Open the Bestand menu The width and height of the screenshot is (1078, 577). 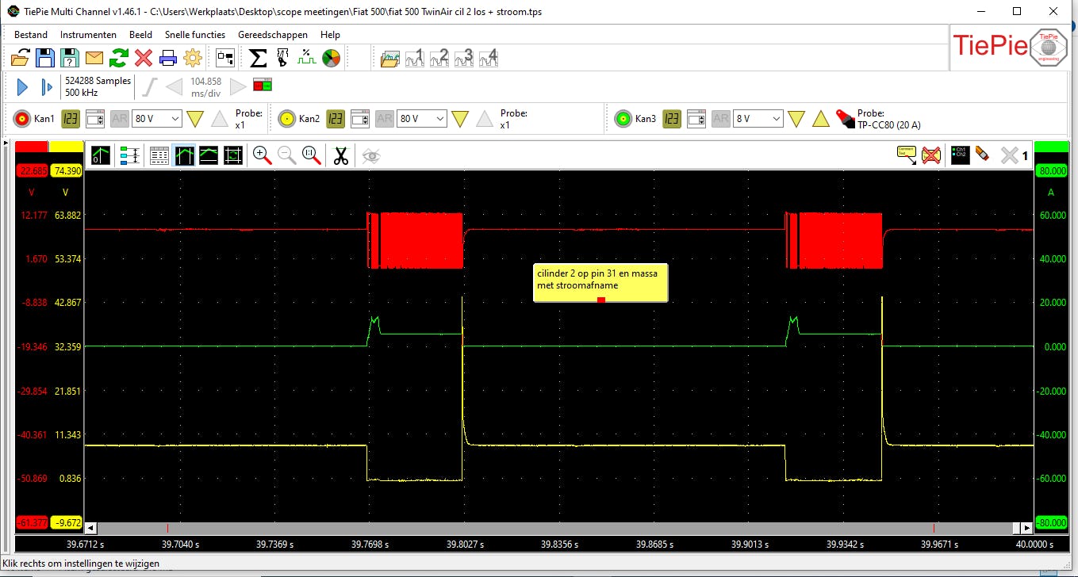pyautogui.click(x=31, y=35)
